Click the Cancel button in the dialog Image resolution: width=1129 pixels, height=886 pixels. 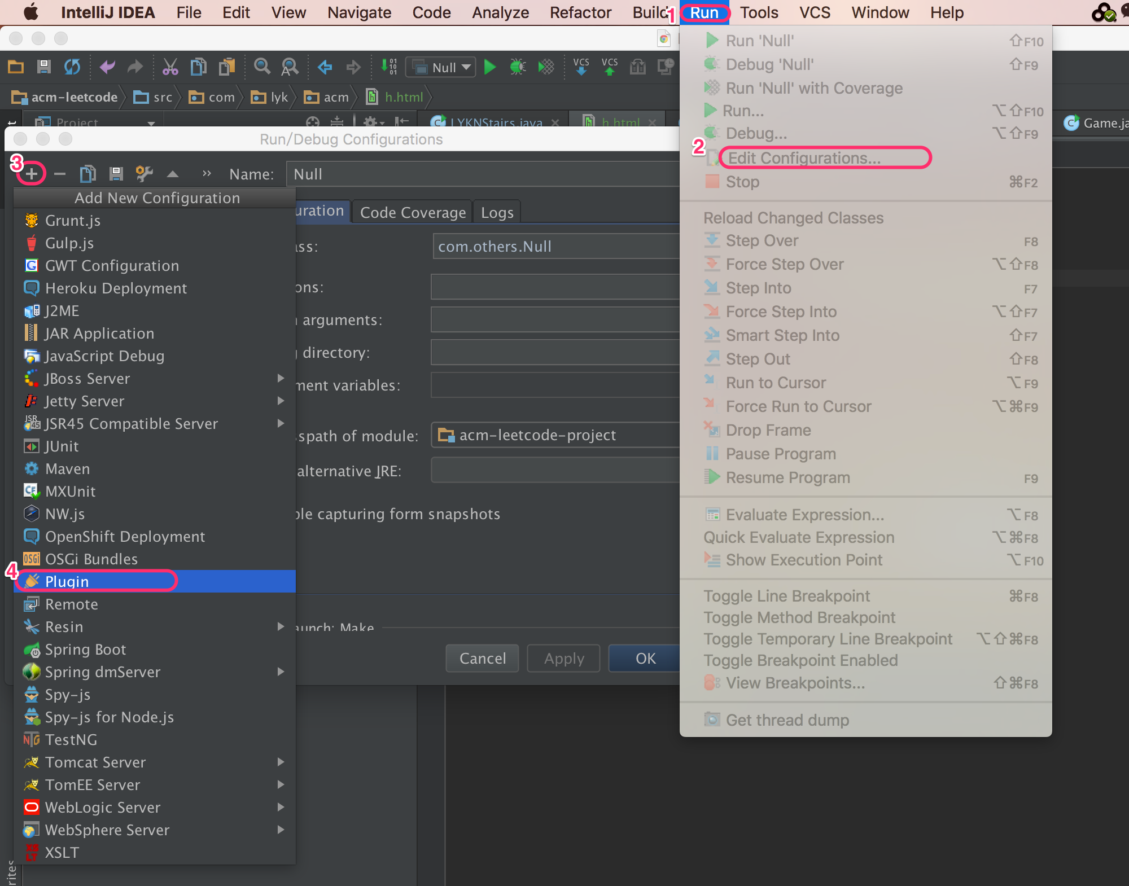(482, 658)
